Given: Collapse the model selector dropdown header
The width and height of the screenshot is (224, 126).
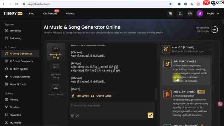Looking at the screenshot, I should [x=186, y=49].
